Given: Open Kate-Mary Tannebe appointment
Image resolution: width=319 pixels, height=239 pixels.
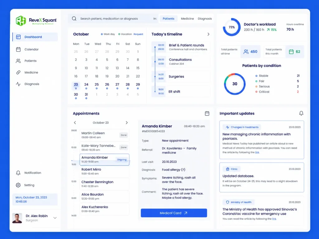Looking at the screenshot, I should click(x=104, y=148).
